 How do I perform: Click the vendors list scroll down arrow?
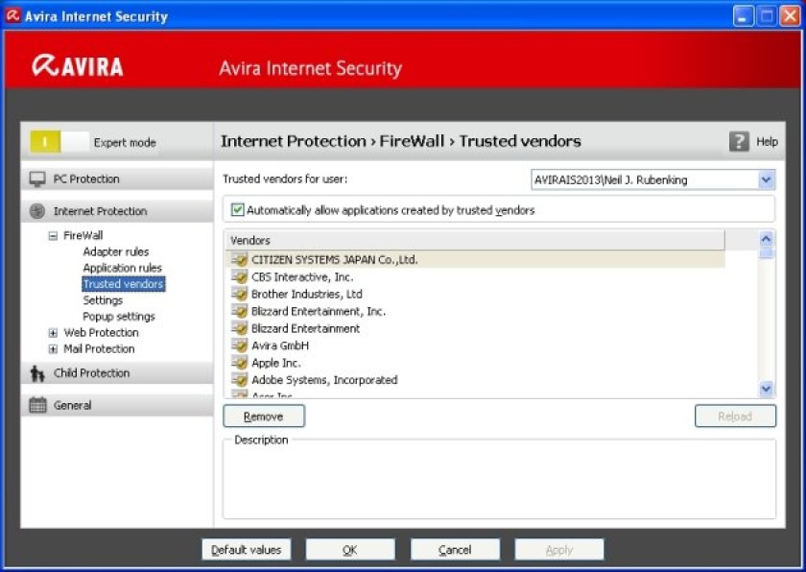[766, 389]
